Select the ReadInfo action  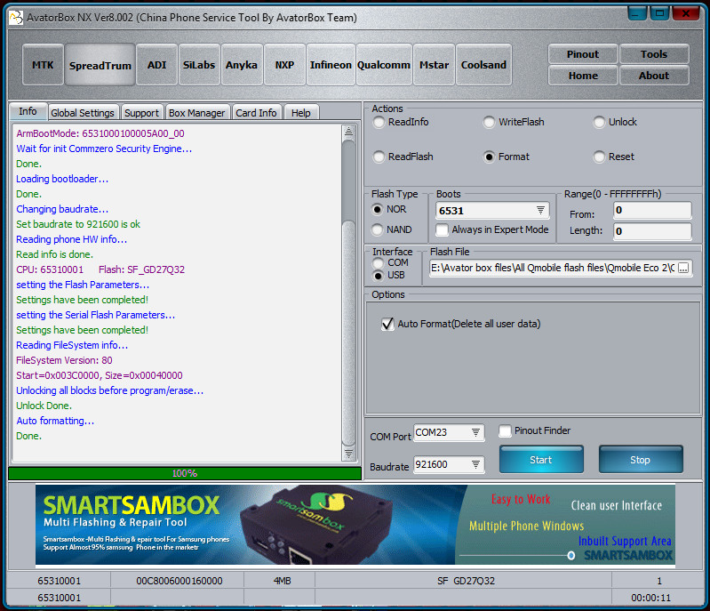(401, 122)
